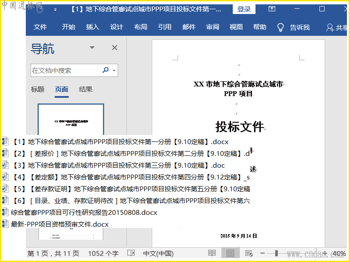Screen dimensions: 350x262
Task: Click the 40% zoom level
Action: tap(339, 254)
